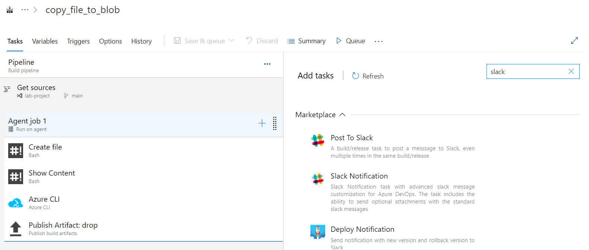Select the Azure CLI task
589x250 pixels.
[x=143, y=202]
